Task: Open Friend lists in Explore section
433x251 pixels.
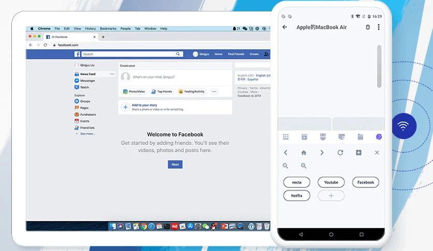Action: tap(84, 128)
